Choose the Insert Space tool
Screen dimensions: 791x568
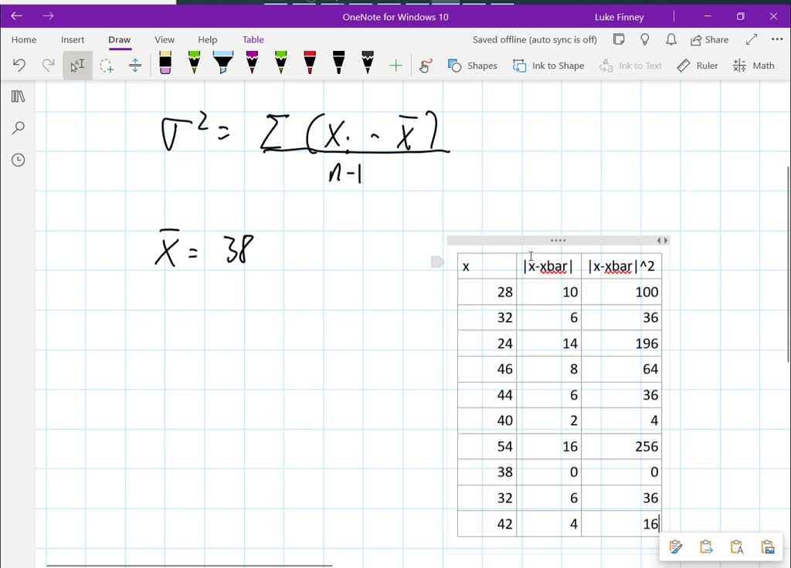[135, 66]
